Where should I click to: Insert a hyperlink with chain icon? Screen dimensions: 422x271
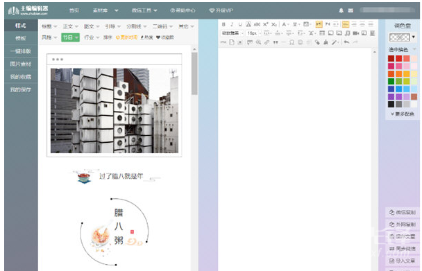pyautogui.click(x=267, y=42)
